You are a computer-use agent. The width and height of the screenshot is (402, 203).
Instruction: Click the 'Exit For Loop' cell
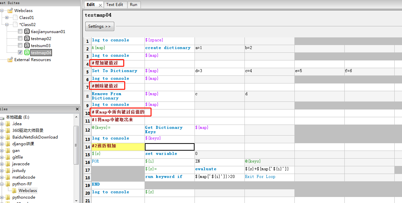coord(269,177)
